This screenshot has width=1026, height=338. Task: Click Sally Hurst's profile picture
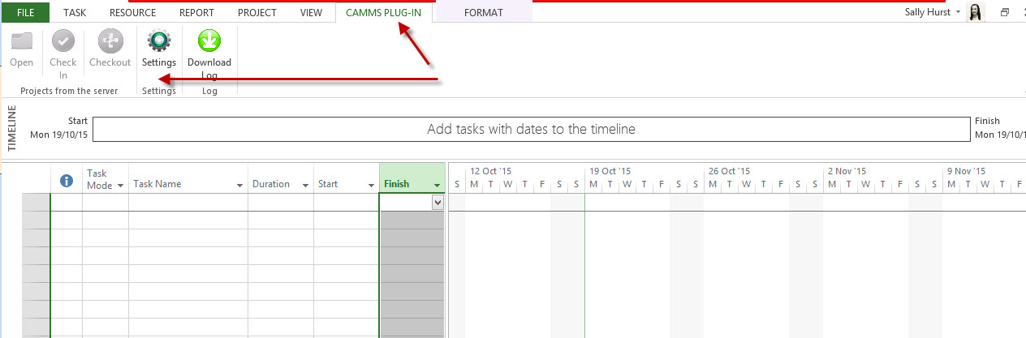pos(976,12)
